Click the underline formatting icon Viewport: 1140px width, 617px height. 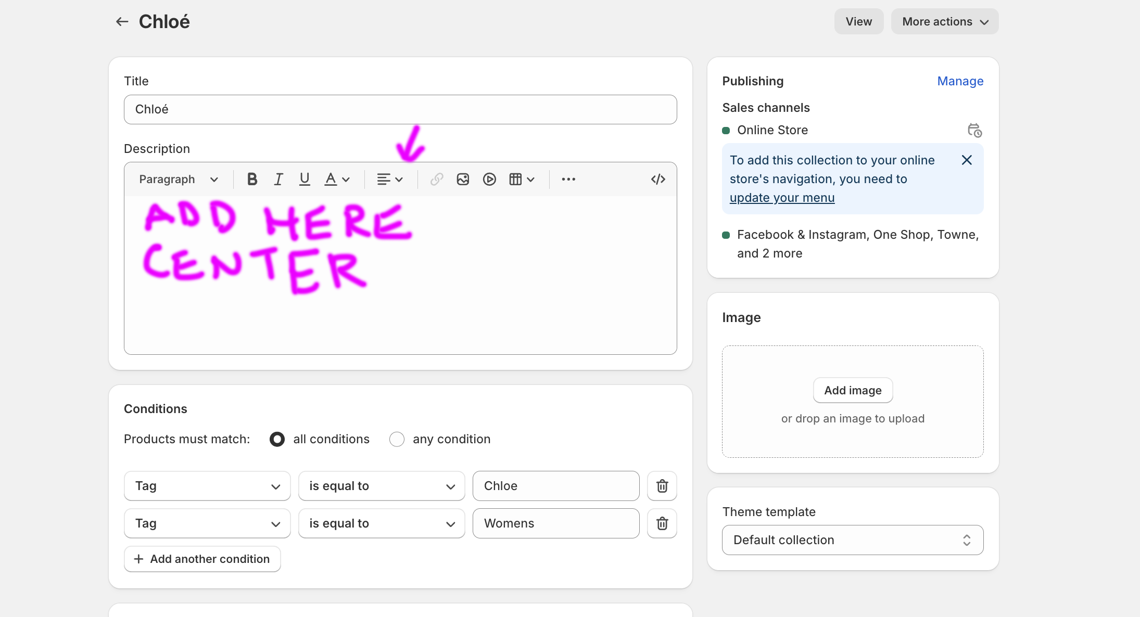tap(305, 179)
